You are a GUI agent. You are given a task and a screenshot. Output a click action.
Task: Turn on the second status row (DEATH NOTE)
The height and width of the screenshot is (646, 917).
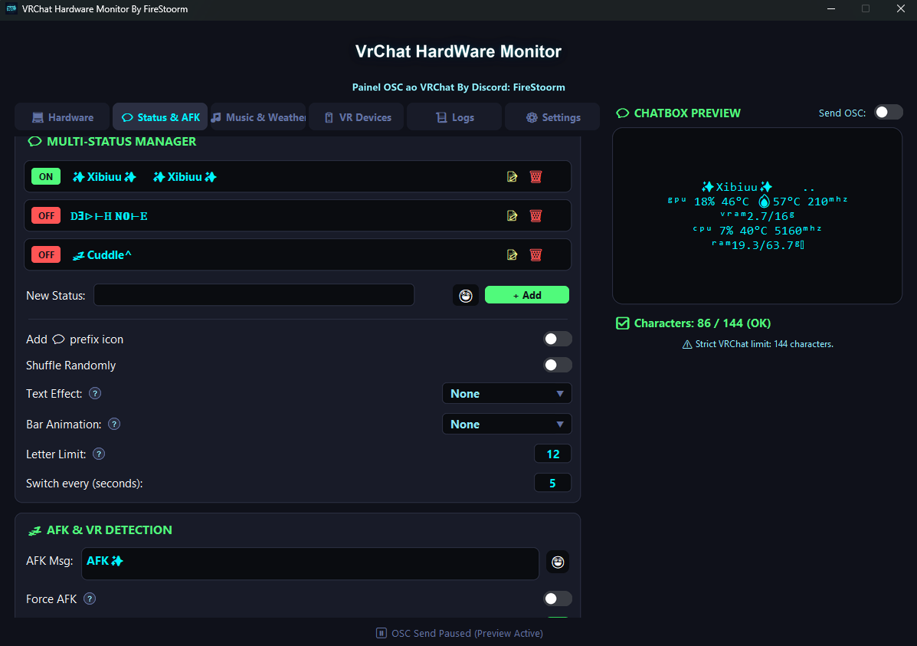tap(46, 216)
